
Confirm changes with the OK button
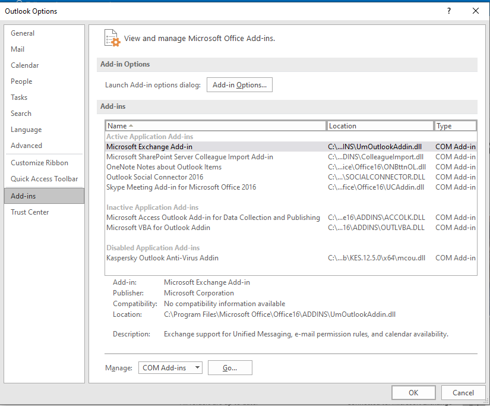click(413, 392)
